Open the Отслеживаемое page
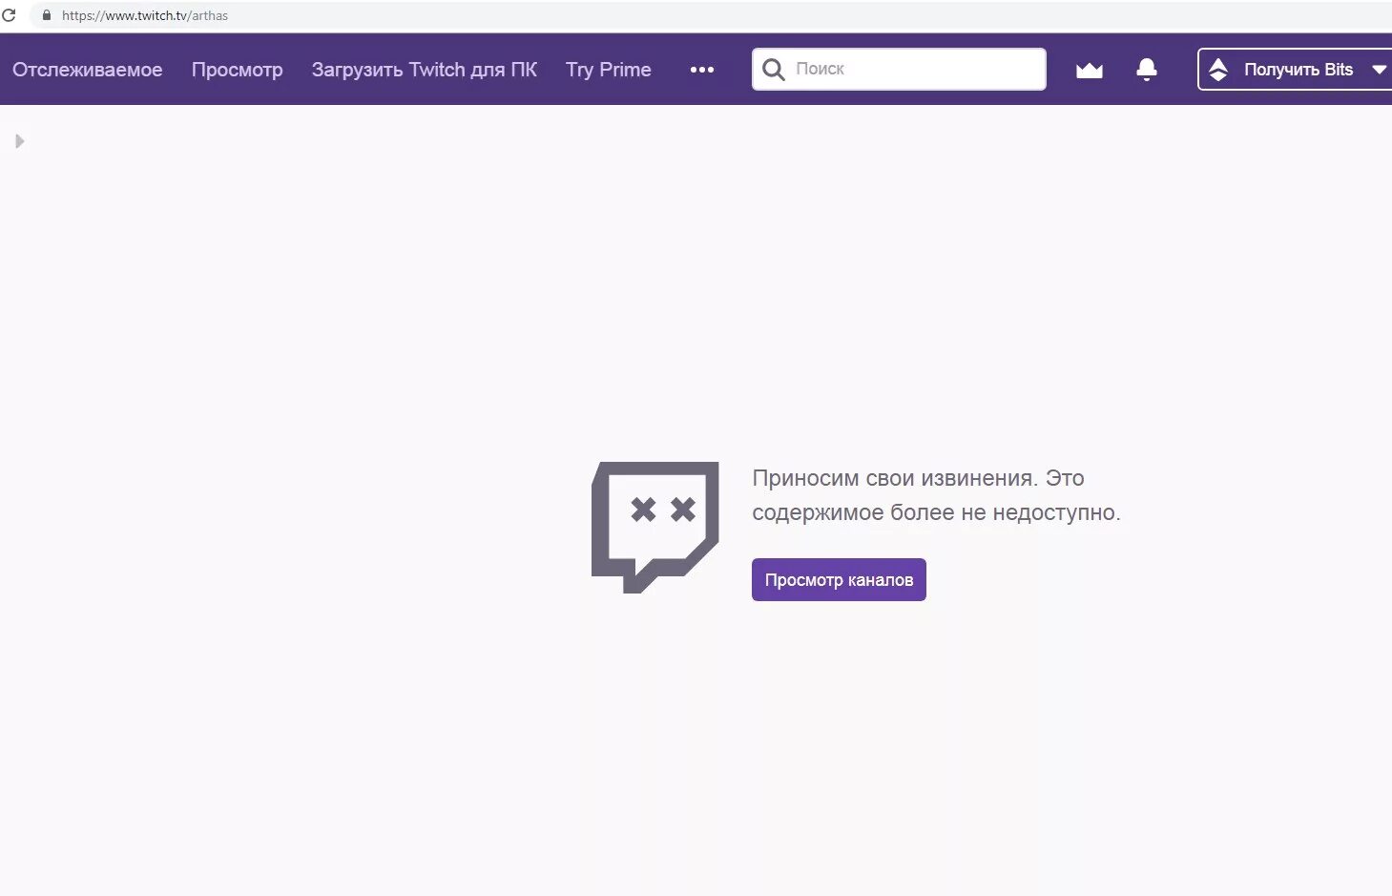 tap(88, 70)
